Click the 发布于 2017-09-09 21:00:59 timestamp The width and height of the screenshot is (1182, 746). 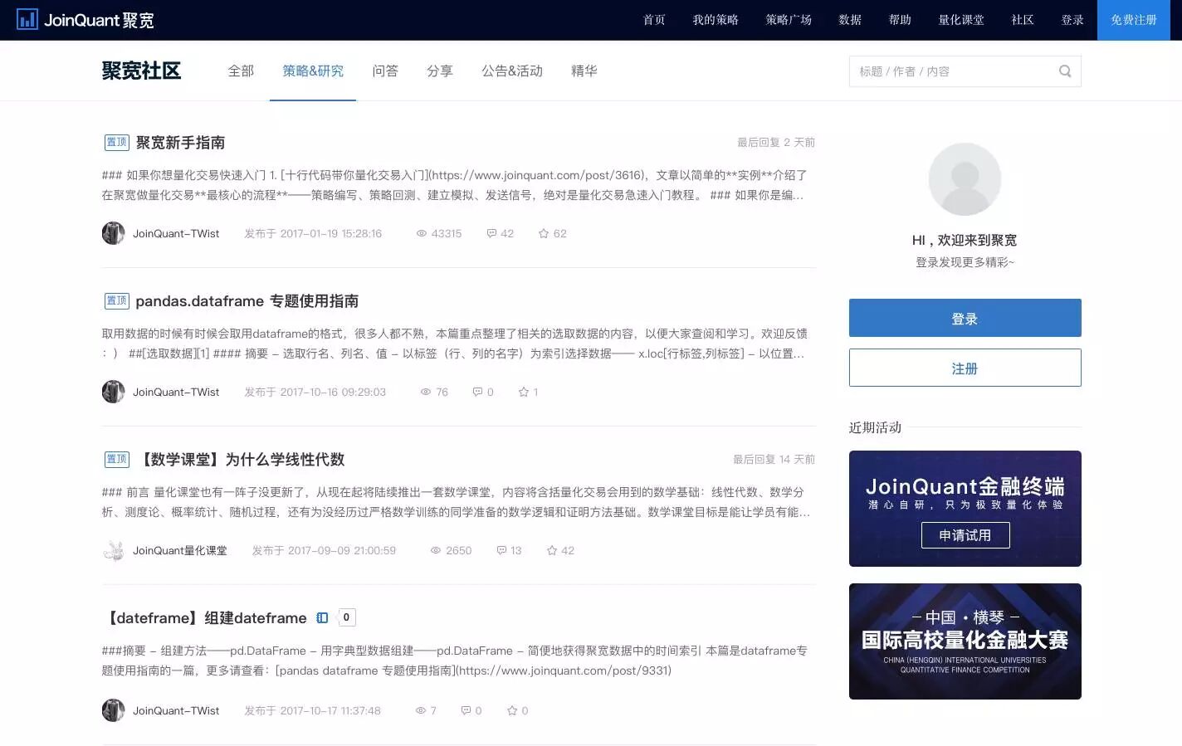324,551
